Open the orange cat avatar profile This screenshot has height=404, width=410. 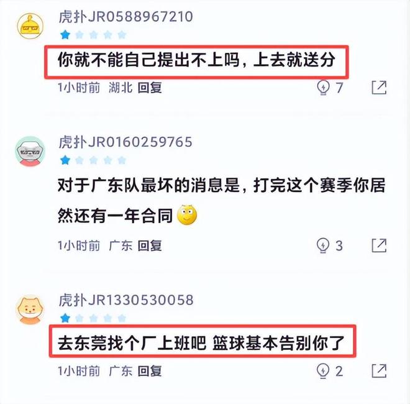(30, 310)
